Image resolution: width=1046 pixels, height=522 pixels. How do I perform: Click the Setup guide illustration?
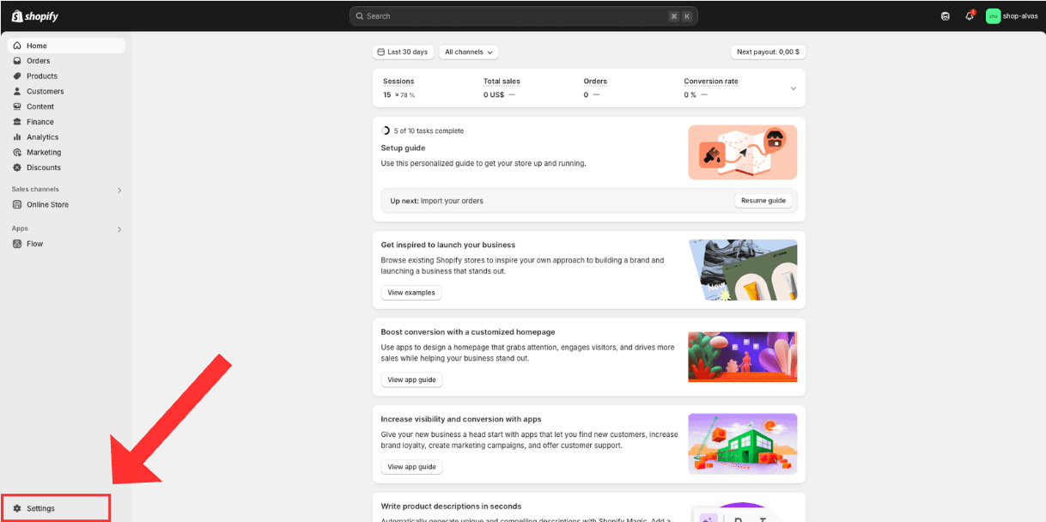tap(743, 152)
